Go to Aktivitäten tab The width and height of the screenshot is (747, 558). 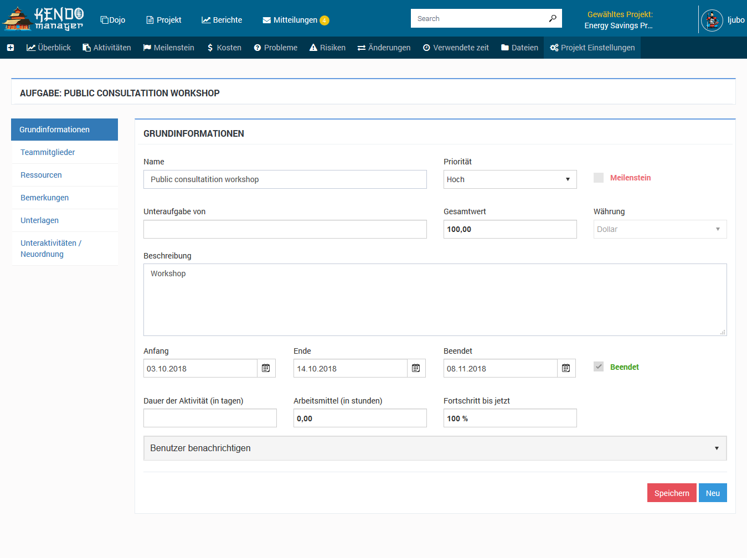[x=107, y=48]
